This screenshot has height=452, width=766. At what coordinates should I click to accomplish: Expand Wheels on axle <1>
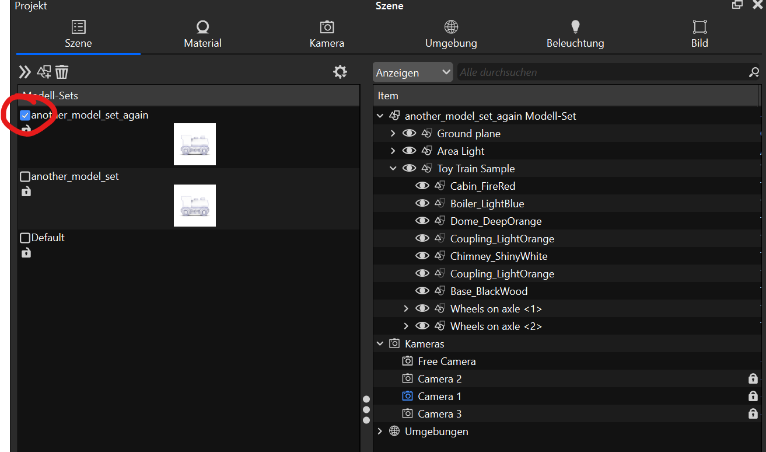coord(407,309)
